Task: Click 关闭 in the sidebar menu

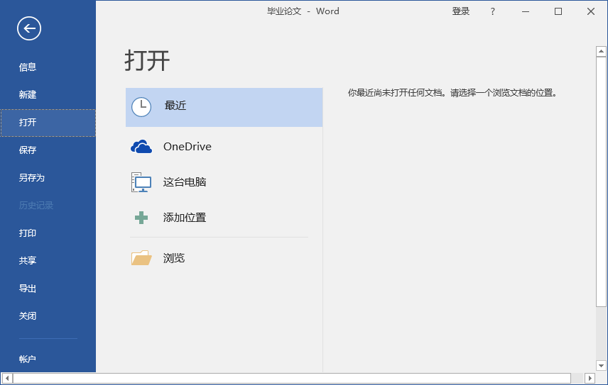Action: pyautogui.click(x=28, y=316)
